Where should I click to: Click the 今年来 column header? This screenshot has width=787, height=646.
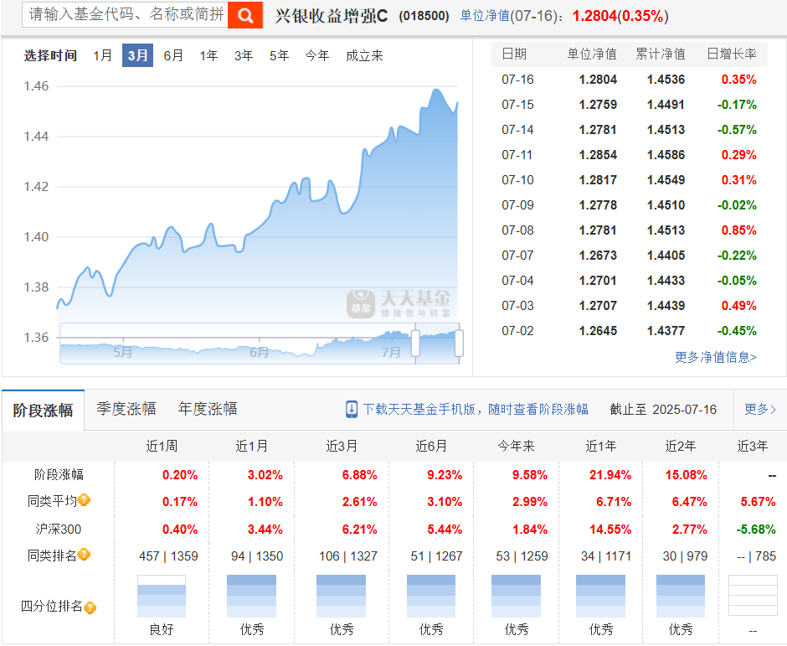click(x=516, y=446)
